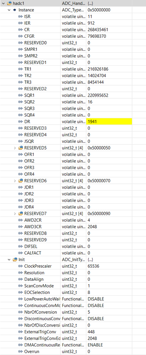146x355 pixels.
Task: Select the TR2 register row
Action: (x=73, y=76)
